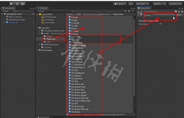Open the Account dropdown button
This screenshot has height=118, width=184.
[142, 4]
